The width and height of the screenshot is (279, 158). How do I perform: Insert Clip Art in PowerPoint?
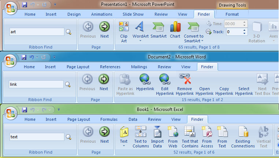point(124,32)
